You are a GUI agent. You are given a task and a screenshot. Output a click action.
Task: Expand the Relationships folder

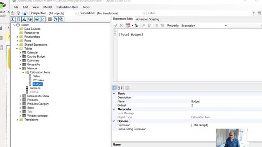pos(17,37)
